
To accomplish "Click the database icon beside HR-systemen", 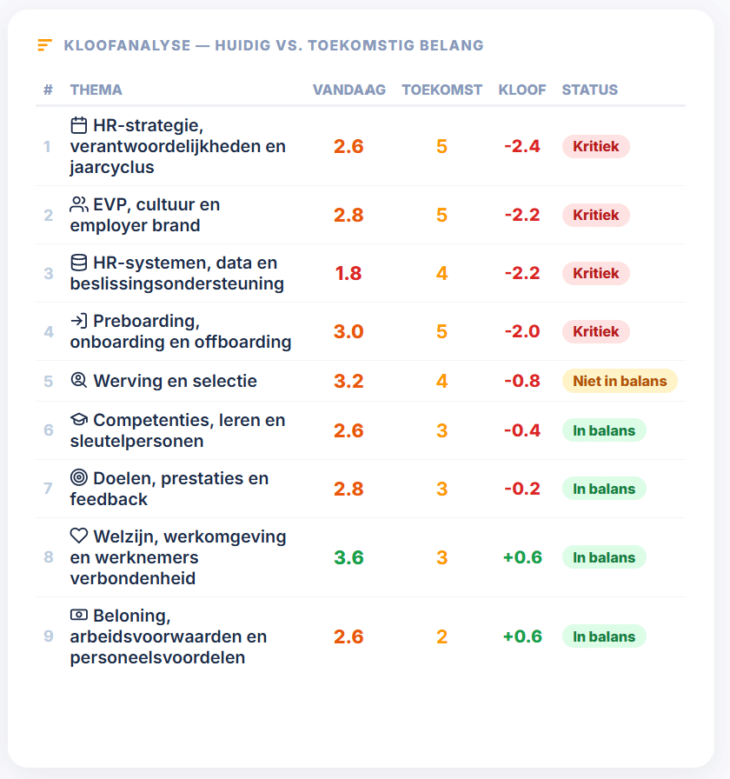I will coord(78,263).
